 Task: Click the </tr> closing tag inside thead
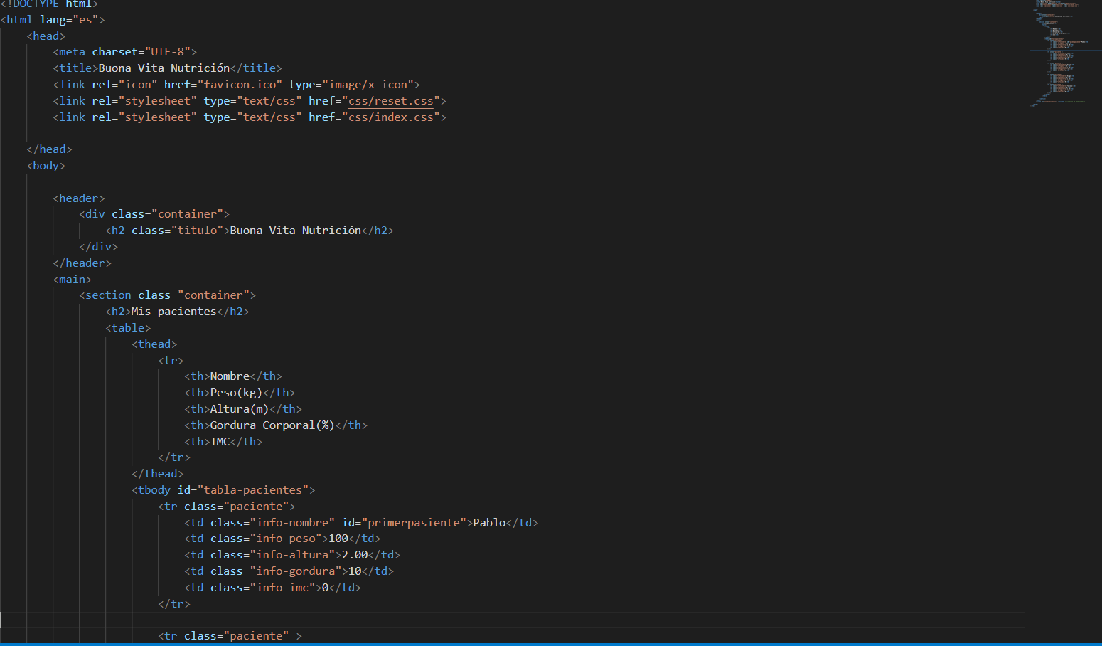pos(174,457)
